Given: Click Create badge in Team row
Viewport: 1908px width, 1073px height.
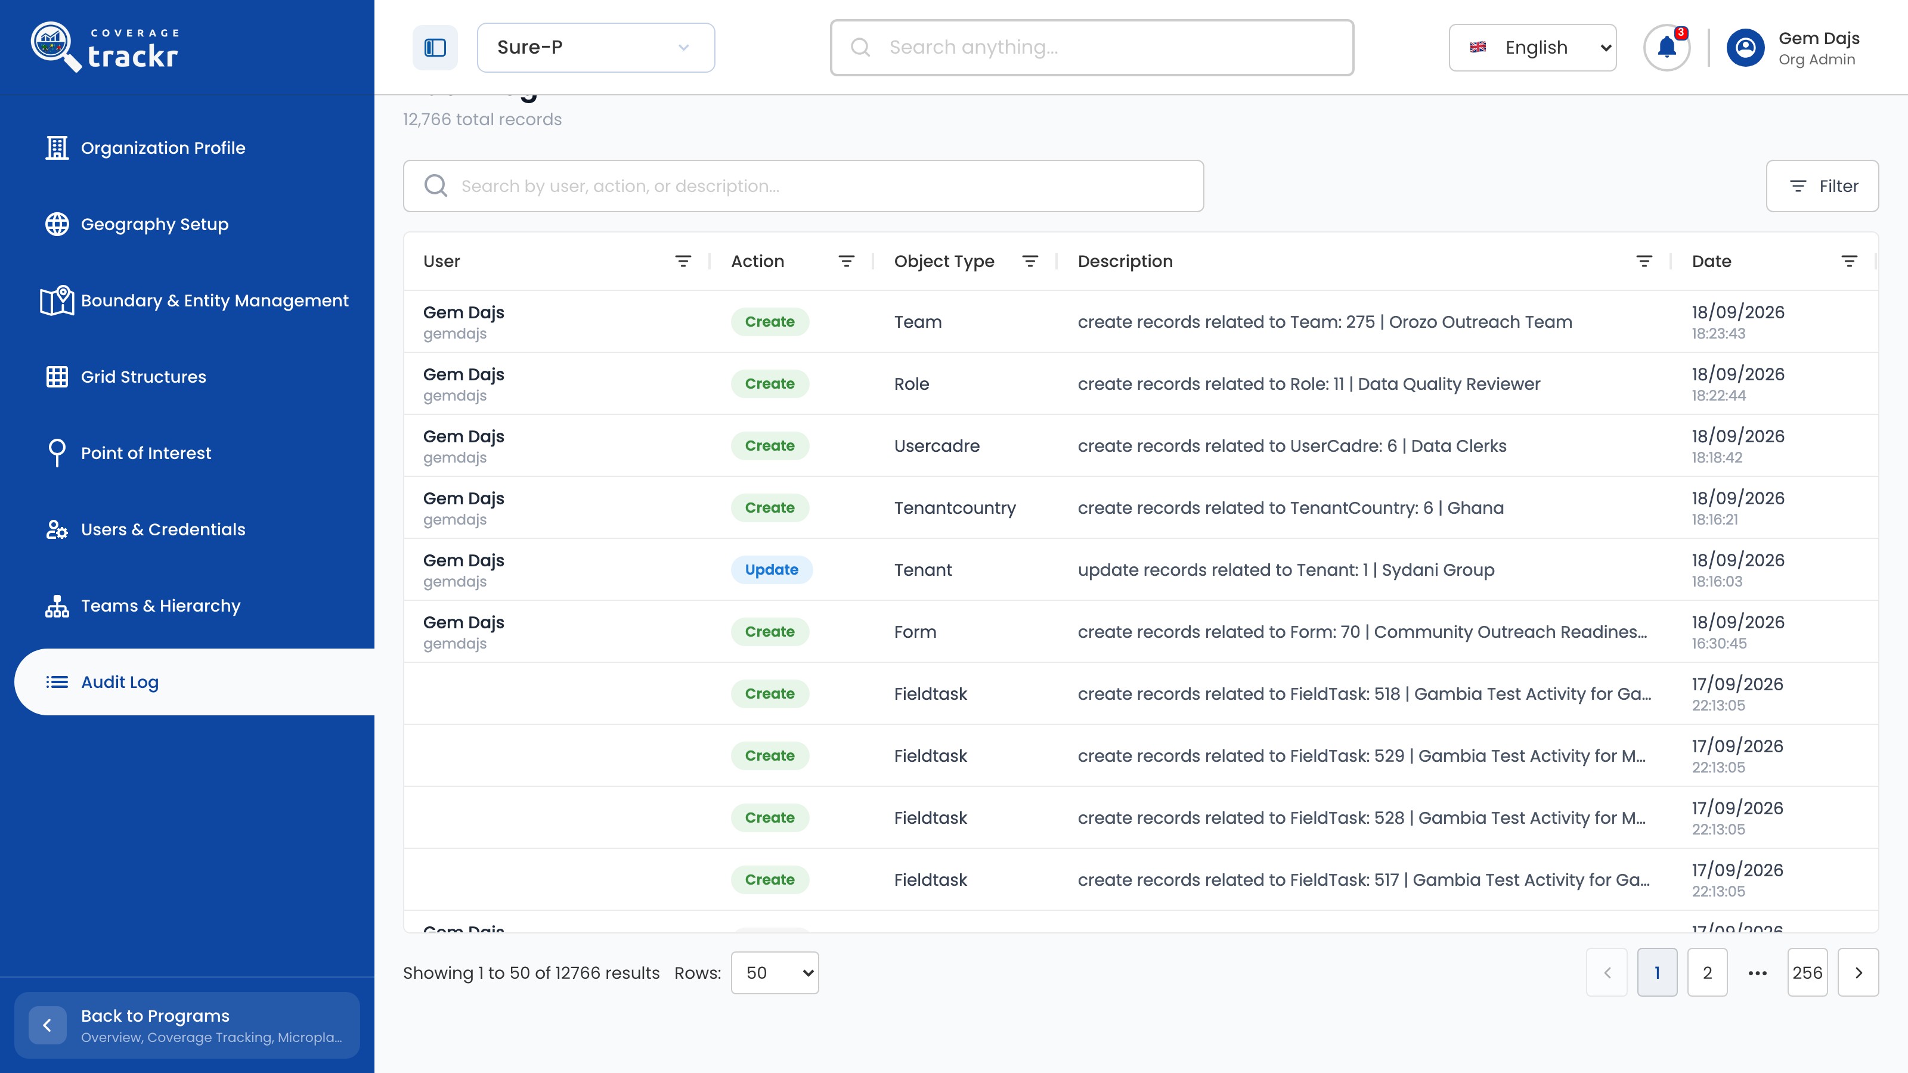Looking at the screenshot, I should tap(770, 321).
